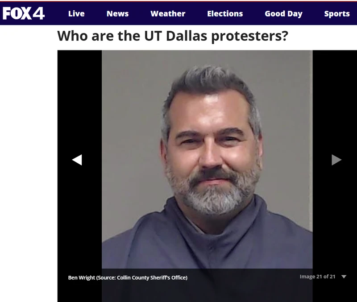This screenshot has width=357, height=302.
Task: Collapse the caption with the triangle
Action: (x=344, y=277)
